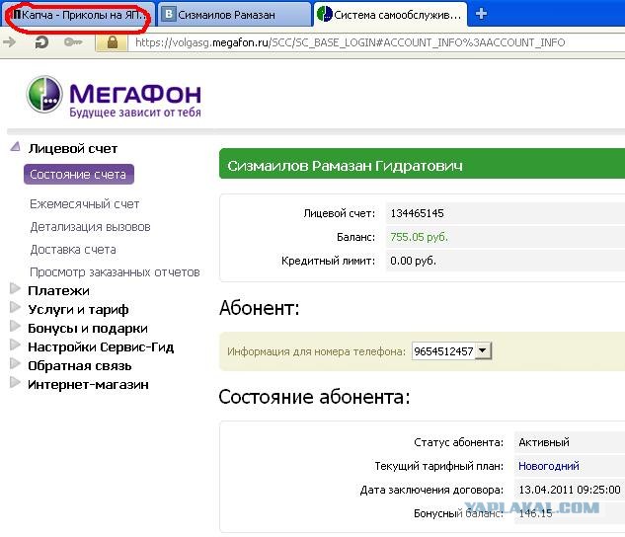Select the Система самообслуживания tab

pos(390,15)
